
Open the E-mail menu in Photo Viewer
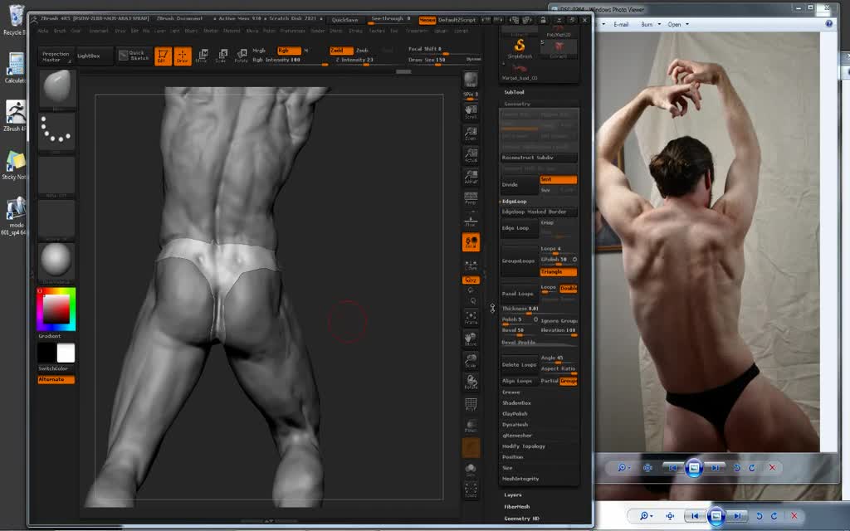tap(622, 24)
